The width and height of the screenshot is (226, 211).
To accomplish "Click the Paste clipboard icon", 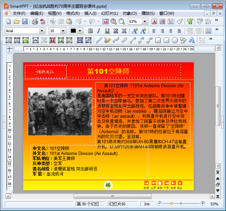I will point(69,21).
